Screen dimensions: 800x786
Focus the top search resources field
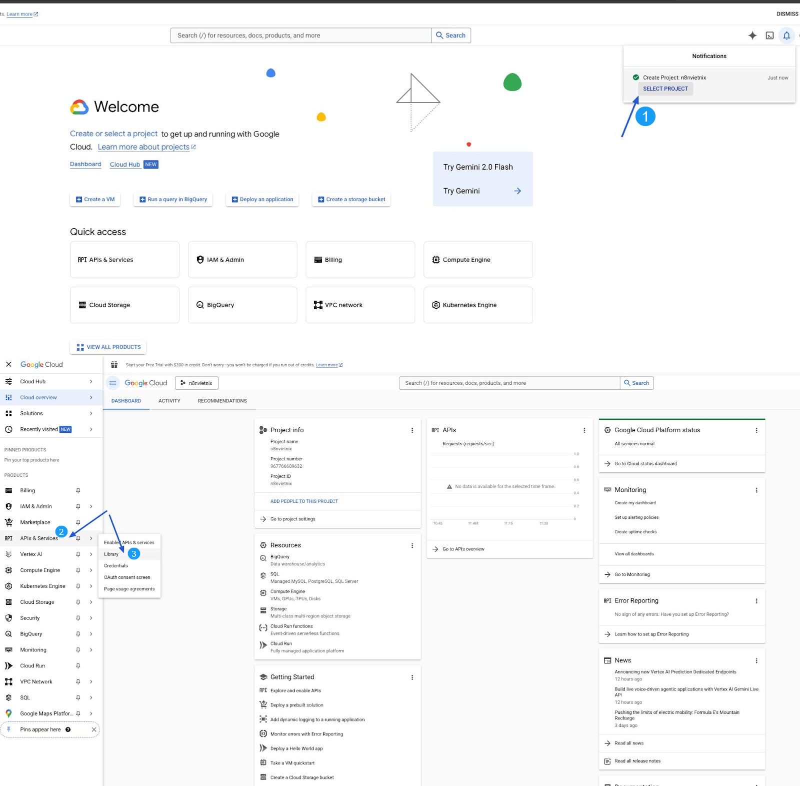(300, 36)
